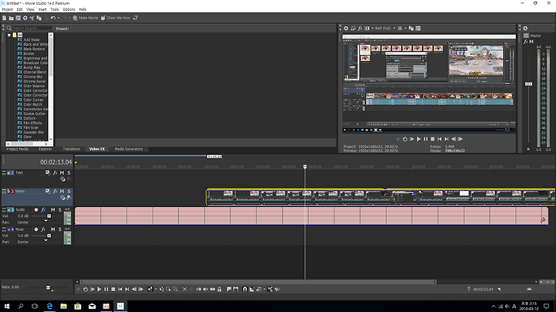556x312 pixels.
Task: Toggle snapping magnet icon
Action: tap(245, 290)
